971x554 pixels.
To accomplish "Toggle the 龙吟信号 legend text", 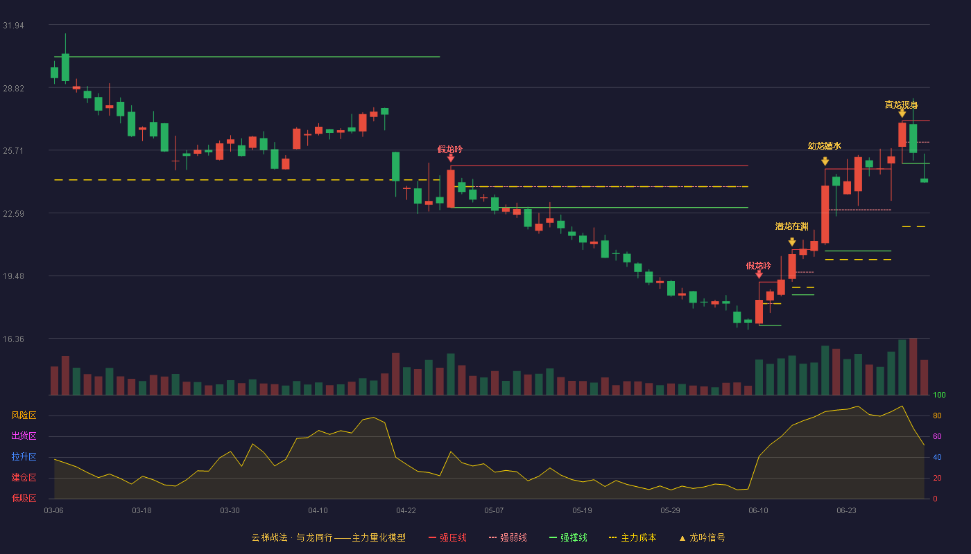I will tap(707, 537).
